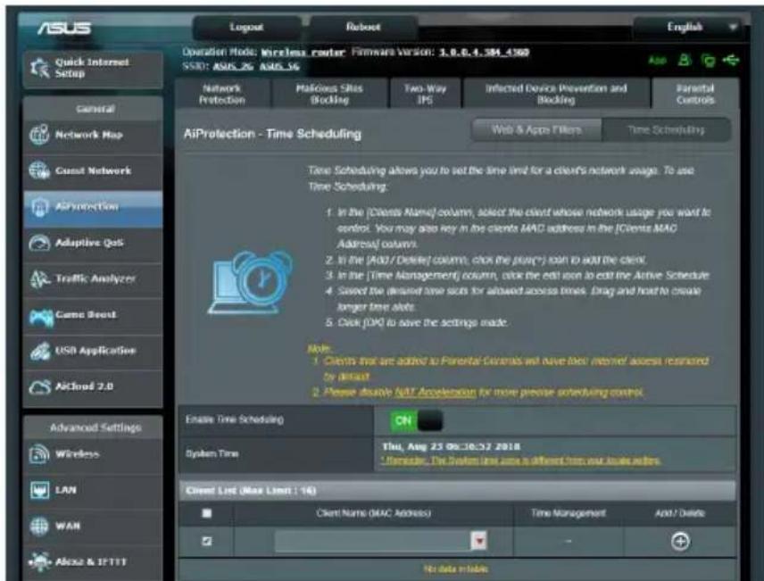Click the Time Management column header
This screenshot has height=581, width=764.
569,513
